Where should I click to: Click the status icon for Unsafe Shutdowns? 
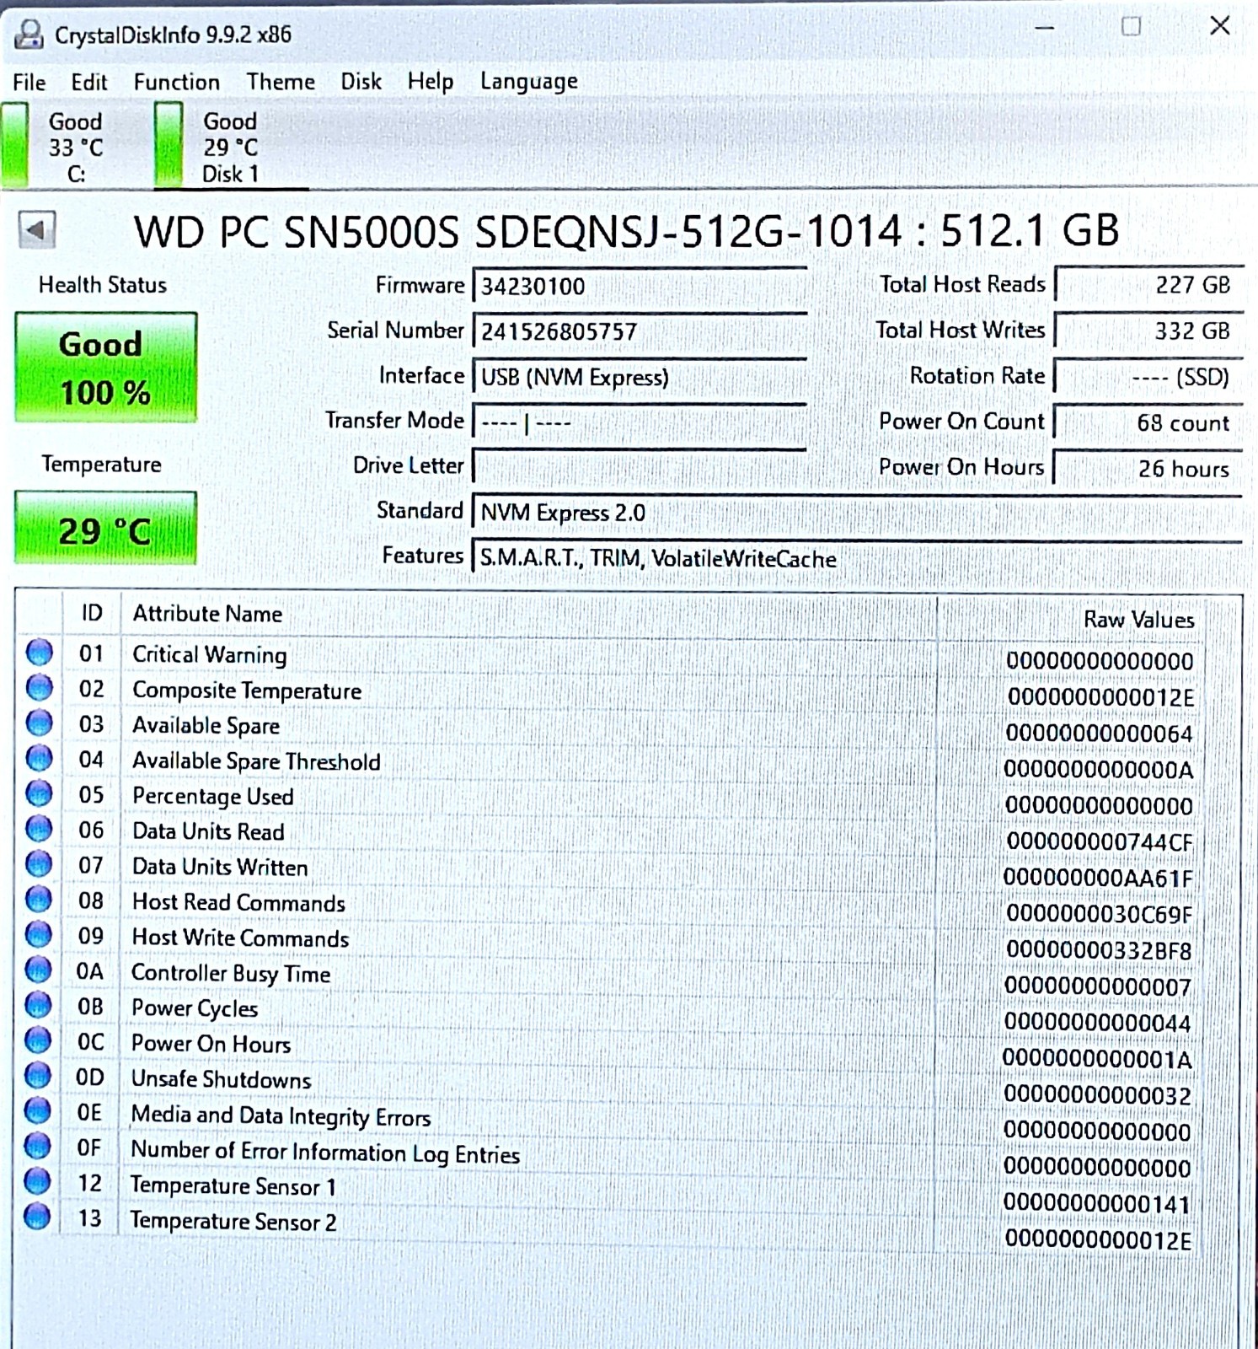coord(38,1077)
